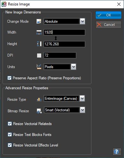
Task: Click the Width icon beside the field
Action: click(x=39, y=32)
